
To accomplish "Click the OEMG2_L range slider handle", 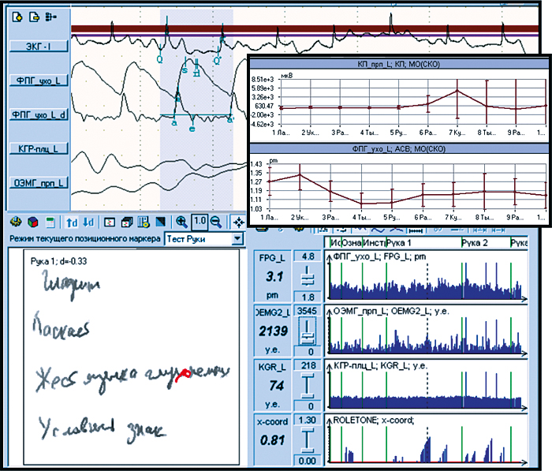I will (x=306, y=334).
